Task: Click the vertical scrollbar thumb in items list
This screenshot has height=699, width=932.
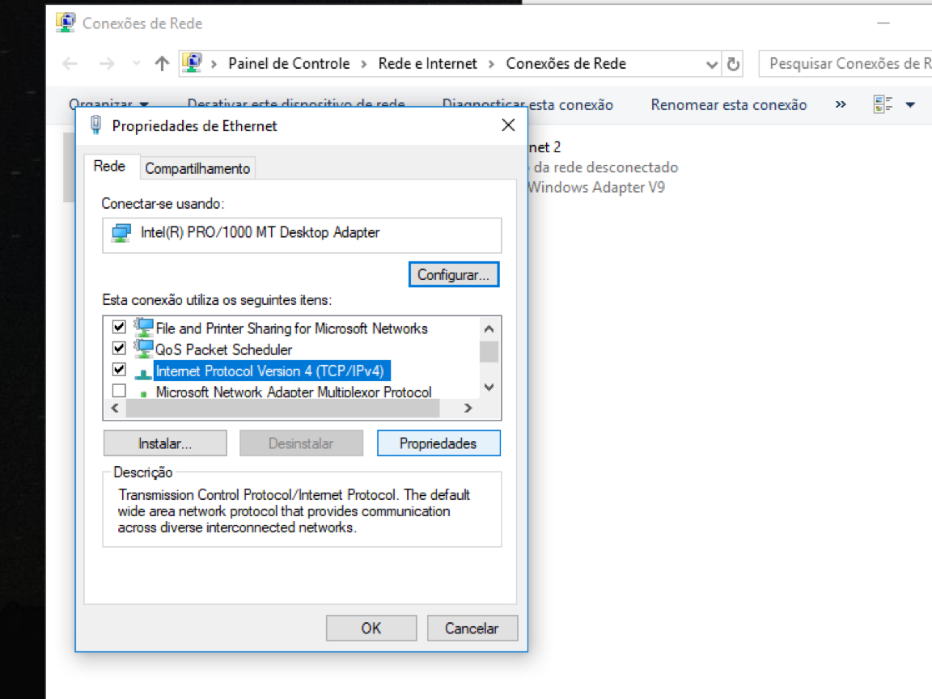Action: (489, 351)
